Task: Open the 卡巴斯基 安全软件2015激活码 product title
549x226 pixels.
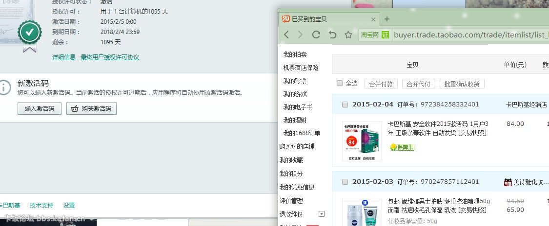Action: pyautogui.click(x=438, y=128)
